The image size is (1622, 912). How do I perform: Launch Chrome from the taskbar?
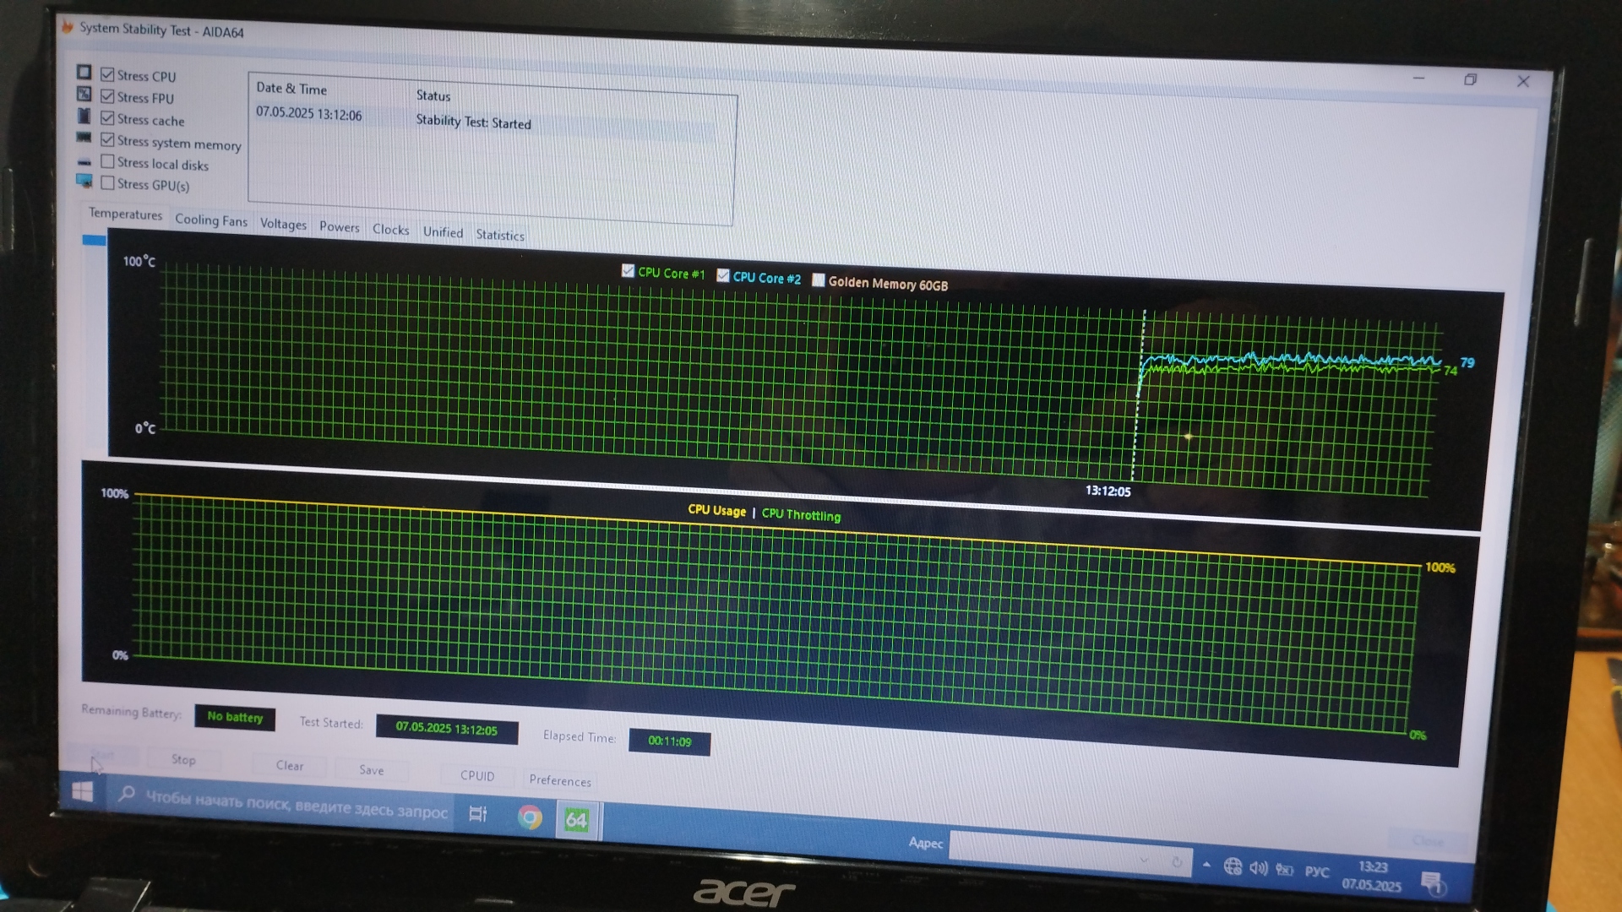[x=530, y=817]
